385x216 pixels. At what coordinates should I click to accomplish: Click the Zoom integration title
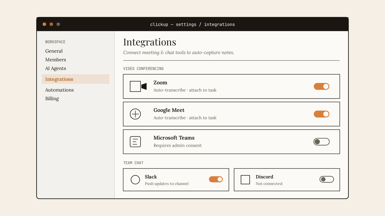tap(160, 83)
